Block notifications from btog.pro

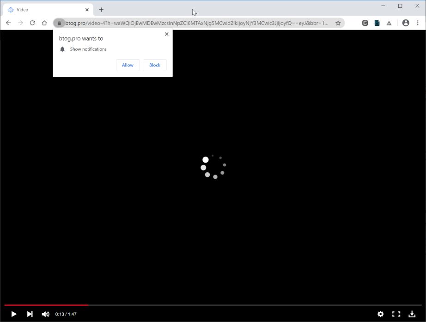pyautogui.click(x=155, y=65)
